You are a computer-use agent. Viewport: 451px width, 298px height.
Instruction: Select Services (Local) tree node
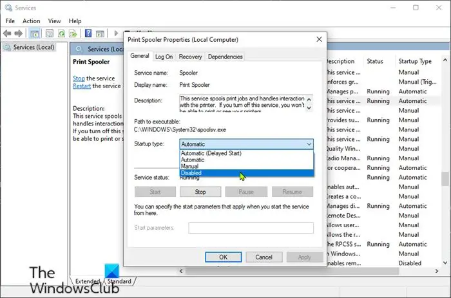(34, 47)
